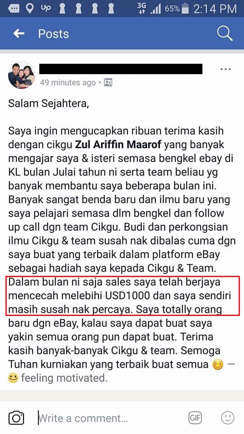Tap the location pin in status bar
The image size is (244, 434).
[x=29, y=9]
